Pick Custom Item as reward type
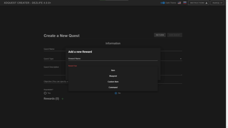 pyautogui.click(x=113, y=82)
